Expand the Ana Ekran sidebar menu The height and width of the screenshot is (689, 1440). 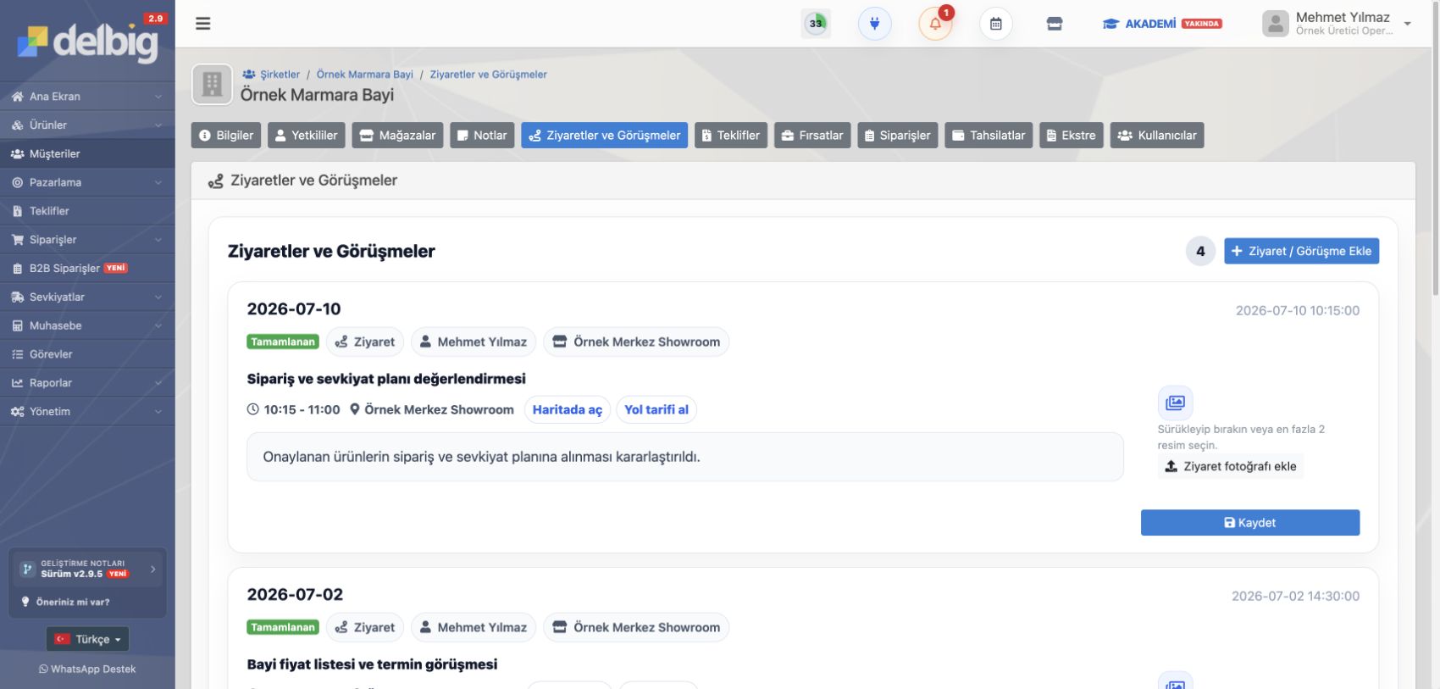point(87,97)
